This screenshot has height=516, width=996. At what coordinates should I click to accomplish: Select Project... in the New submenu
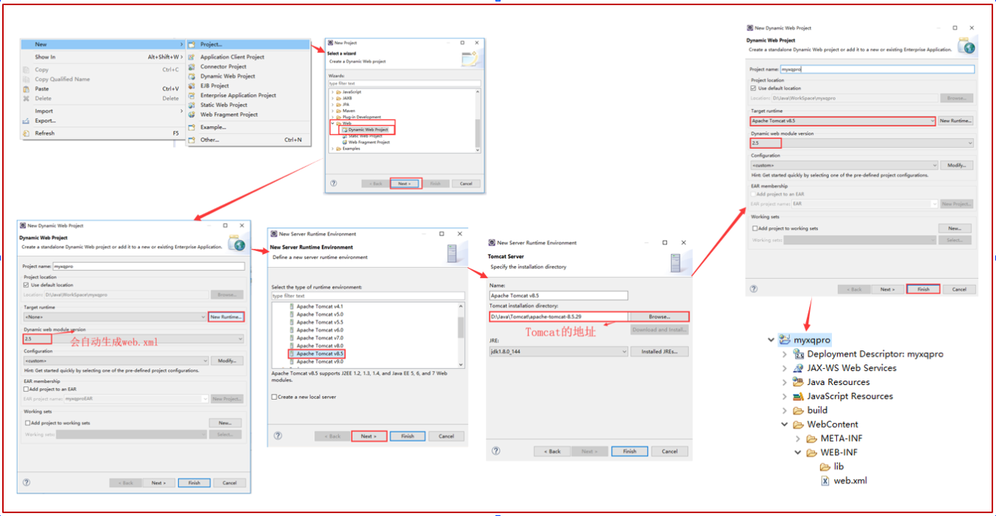point(248,44)
